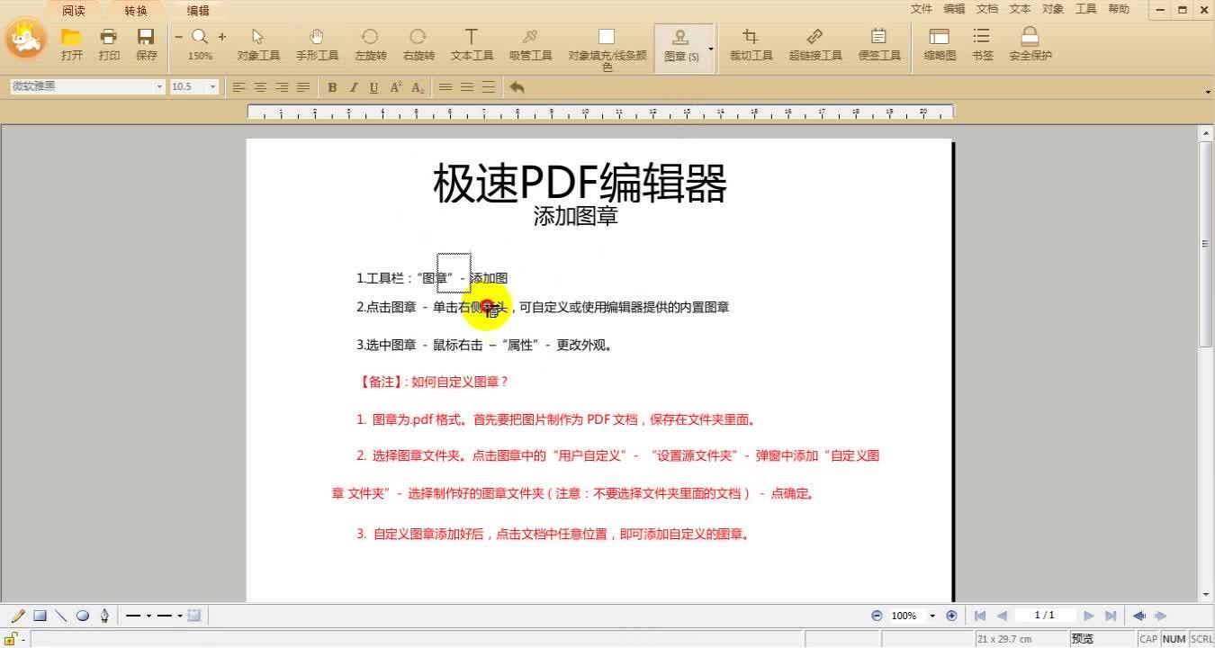Toggle italic formatting
1215x648 pixels.
[353, 87]
